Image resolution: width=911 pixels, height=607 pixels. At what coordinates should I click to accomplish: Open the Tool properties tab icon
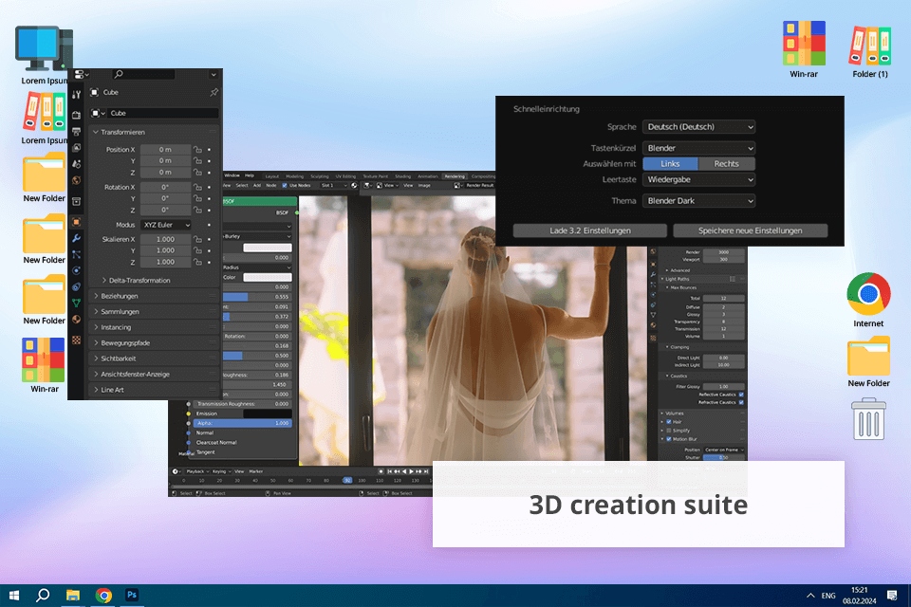[76, 95]
